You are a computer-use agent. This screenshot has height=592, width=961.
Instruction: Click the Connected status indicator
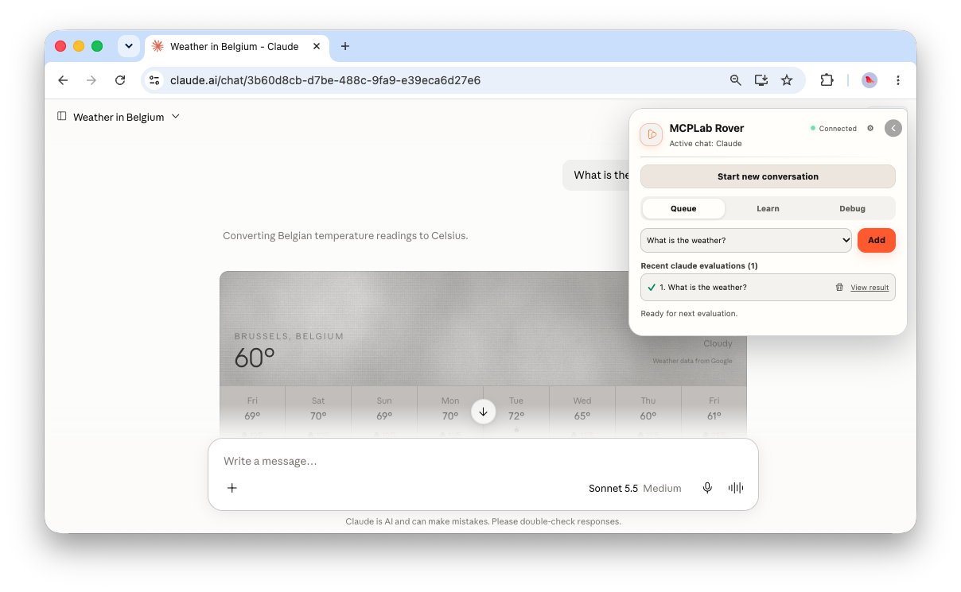point(834,128)
